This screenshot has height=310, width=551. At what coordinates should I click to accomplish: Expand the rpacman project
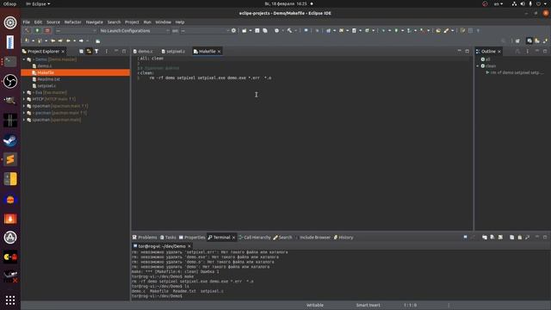point(24,106)
